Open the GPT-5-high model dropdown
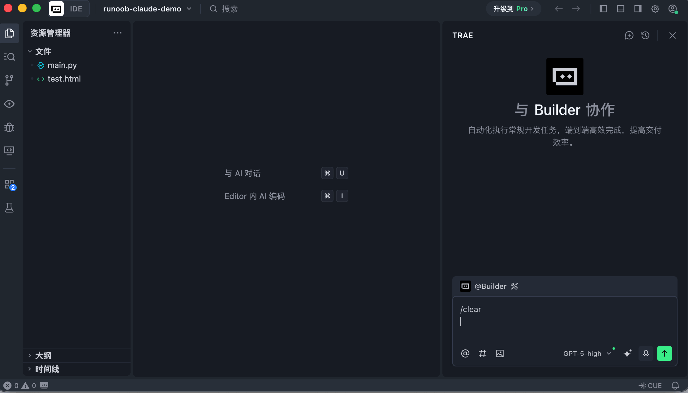Viewport: 688px width, 393px height. [587, 353]
